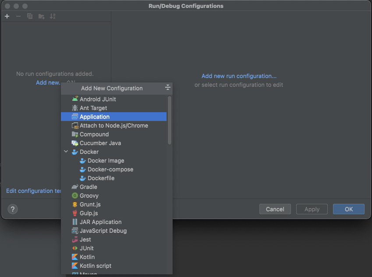
Task: Click the Compound folder icon
Action: click(x=75, y=134)
